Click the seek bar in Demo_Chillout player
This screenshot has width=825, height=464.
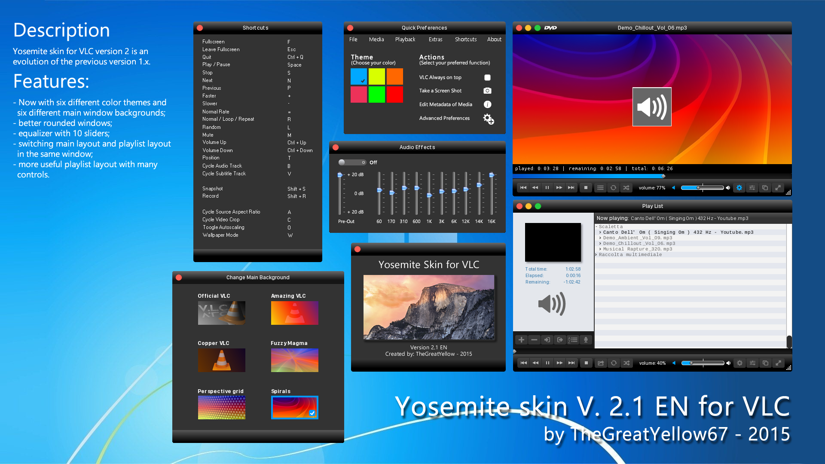tap(652, 176)
